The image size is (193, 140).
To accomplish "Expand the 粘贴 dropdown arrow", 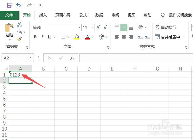I will [10, 40].
